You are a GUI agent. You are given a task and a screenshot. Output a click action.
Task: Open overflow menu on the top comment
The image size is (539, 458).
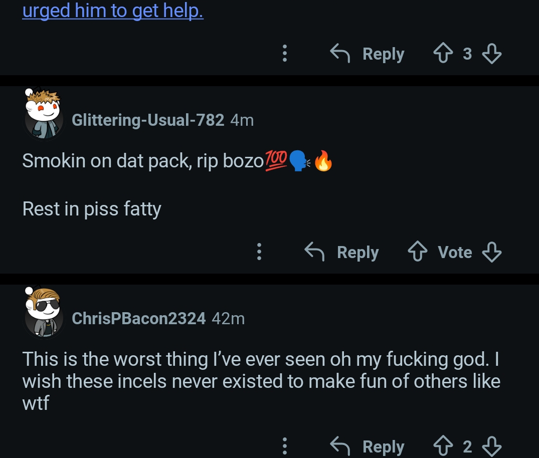point(285,54)
